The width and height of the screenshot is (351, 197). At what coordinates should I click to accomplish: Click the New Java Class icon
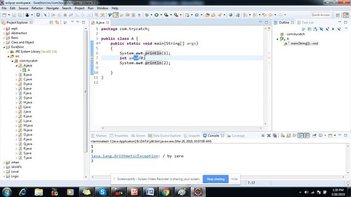pyautogui.click(x=197, y=15)
